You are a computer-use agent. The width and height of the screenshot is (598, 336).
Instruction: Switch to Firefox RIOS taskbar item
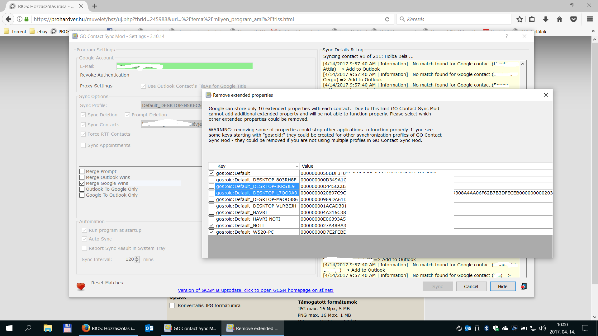coord(109,328)
